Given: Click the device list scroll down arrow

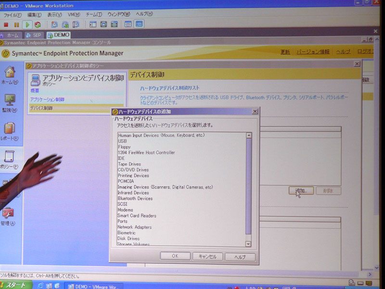Looking at the screenshot, I should click(248, 244).
